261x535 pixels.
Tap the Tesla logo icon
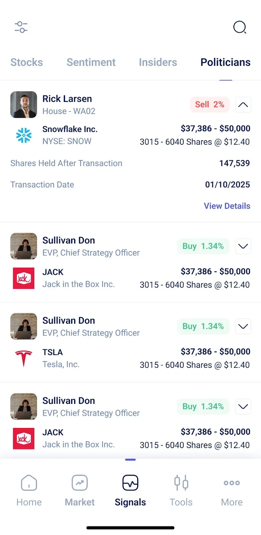[24, 359]
